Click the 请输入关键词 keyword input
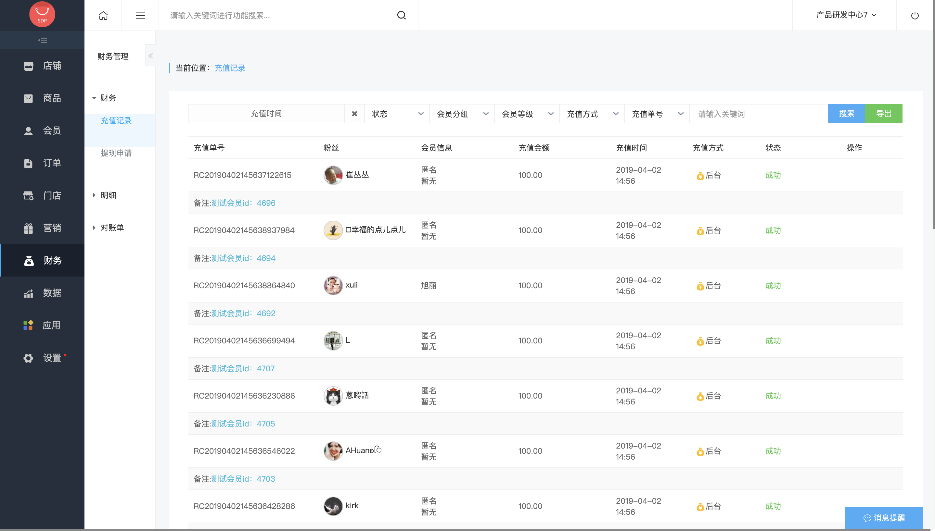 (x=758, y=114)
